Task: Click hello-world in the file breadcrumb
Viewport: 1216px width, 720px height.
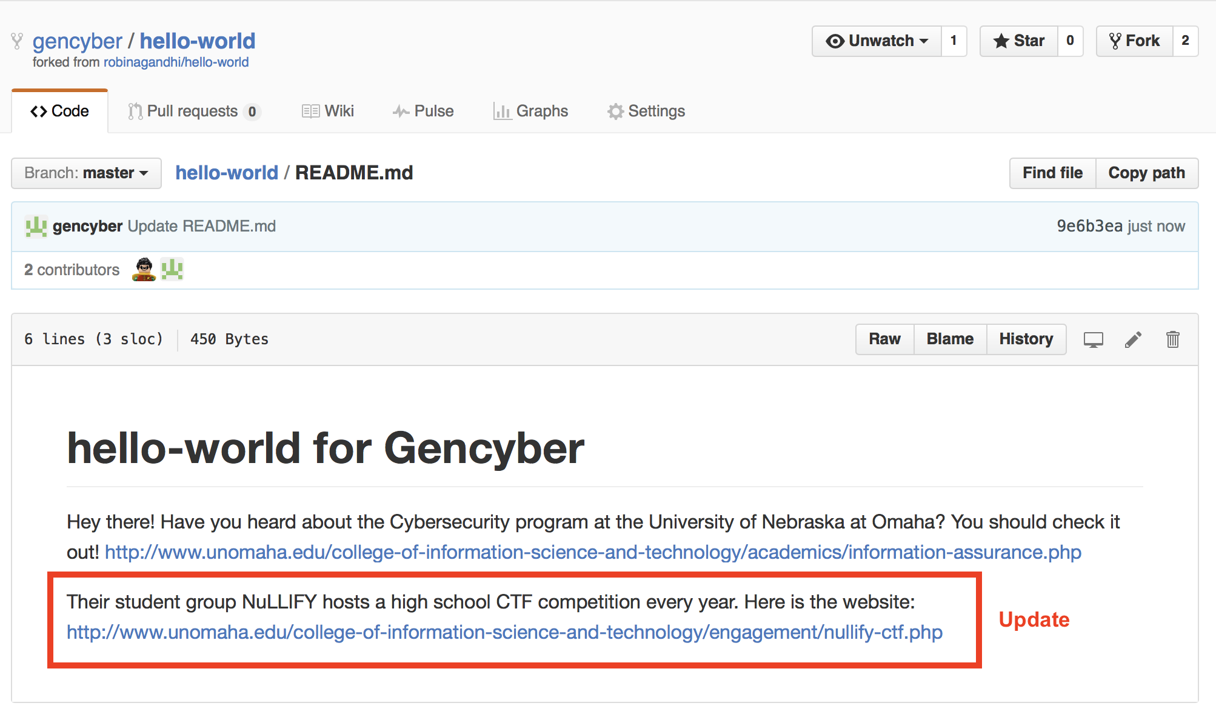Action: click(227, 173)
